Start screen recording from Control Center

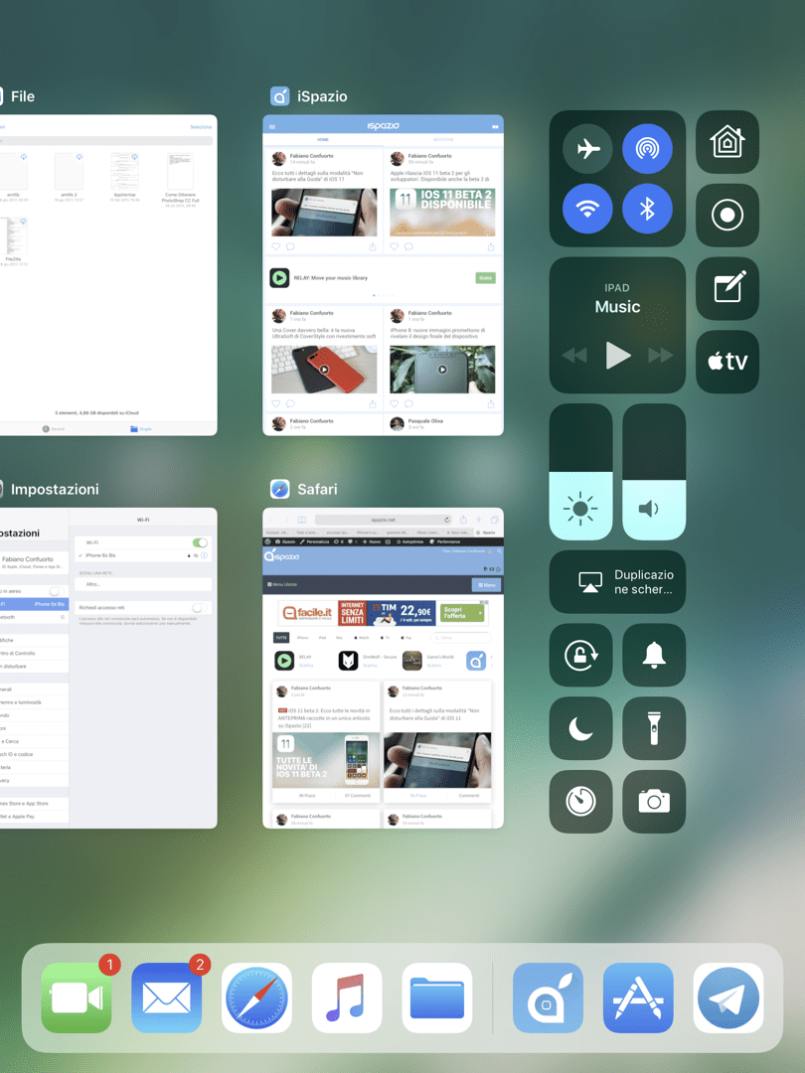pyautogui.click(x=726, y=215)
